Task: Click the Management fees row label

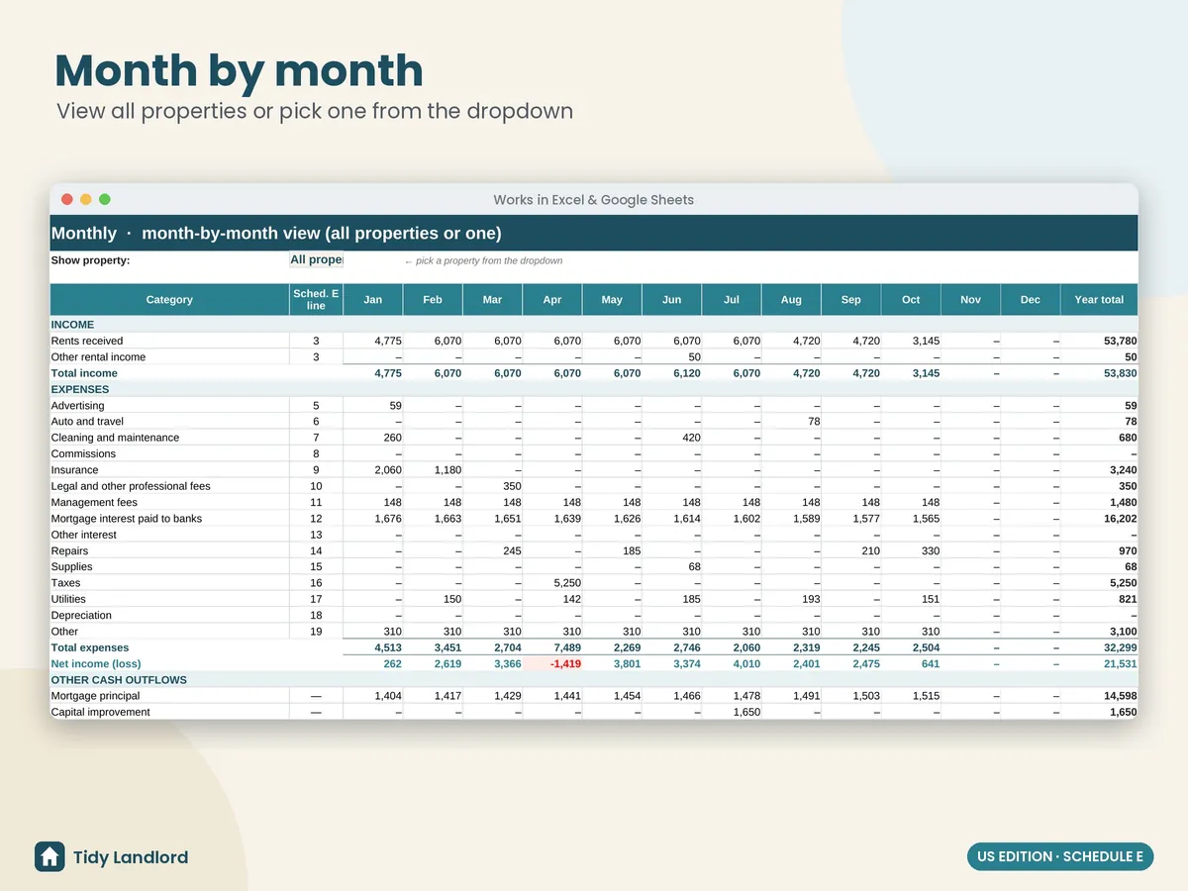Action: coord(94,502)
